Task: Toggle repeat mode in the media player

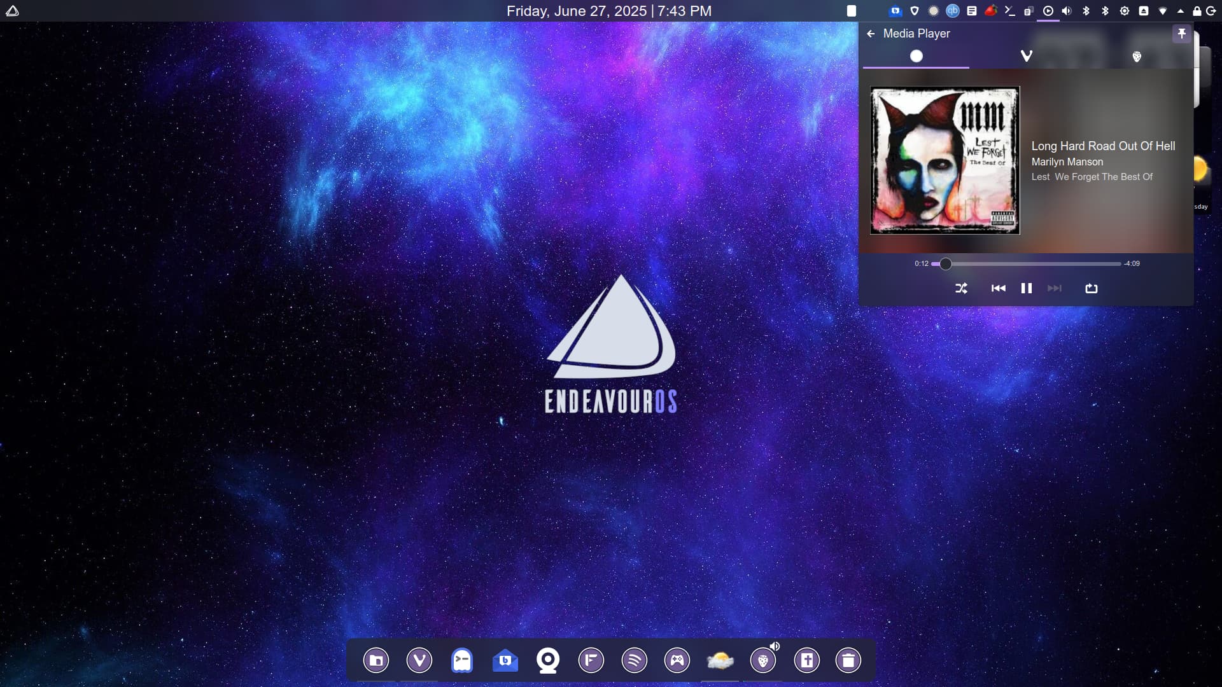Action: click(1091, 288)
